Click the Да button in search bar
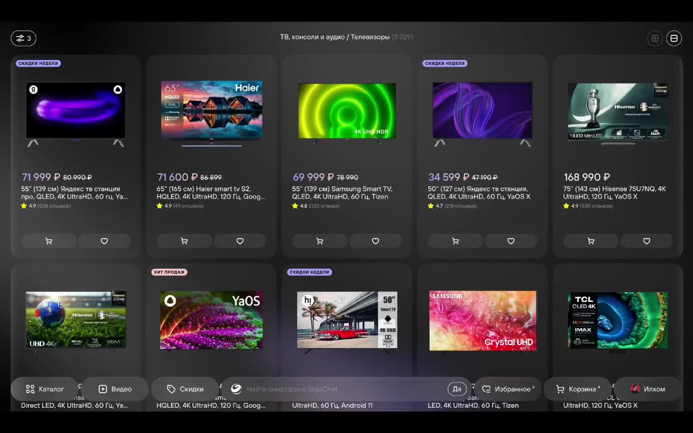 coord(457,389)
